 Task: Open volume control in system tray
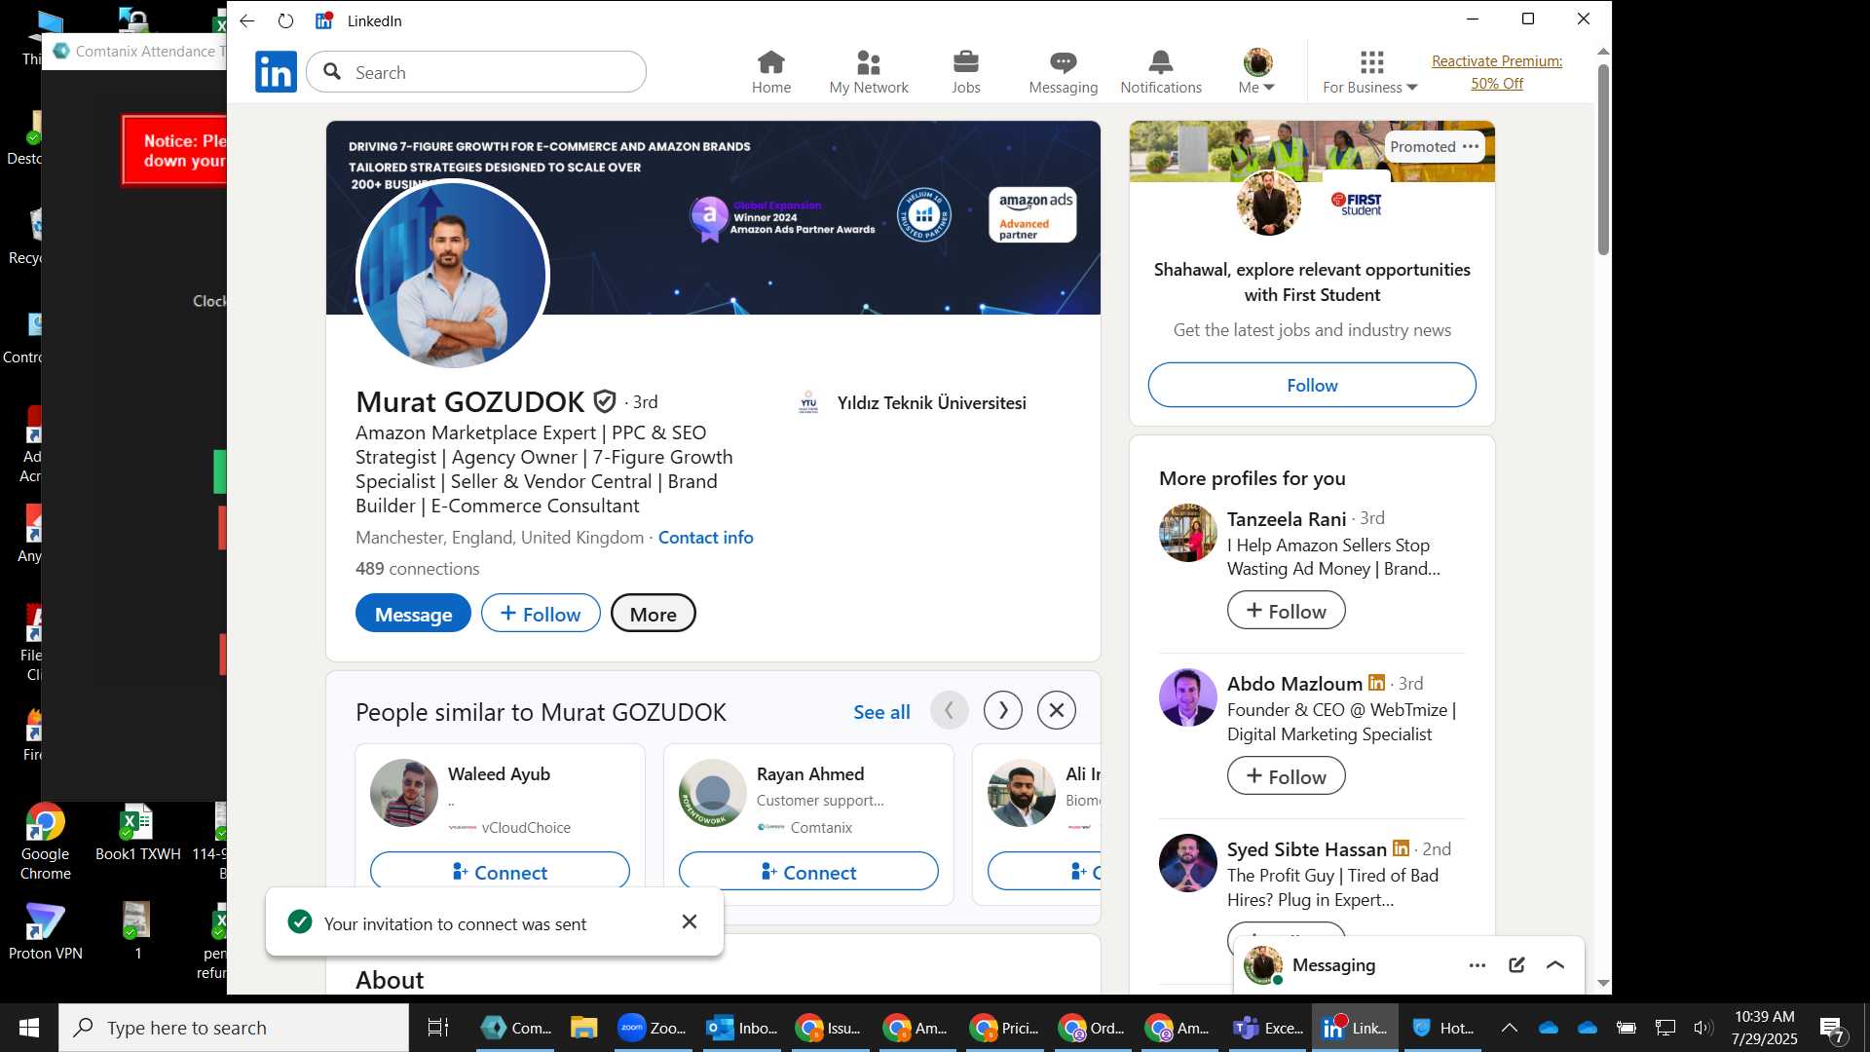tap(1702, 1028)
